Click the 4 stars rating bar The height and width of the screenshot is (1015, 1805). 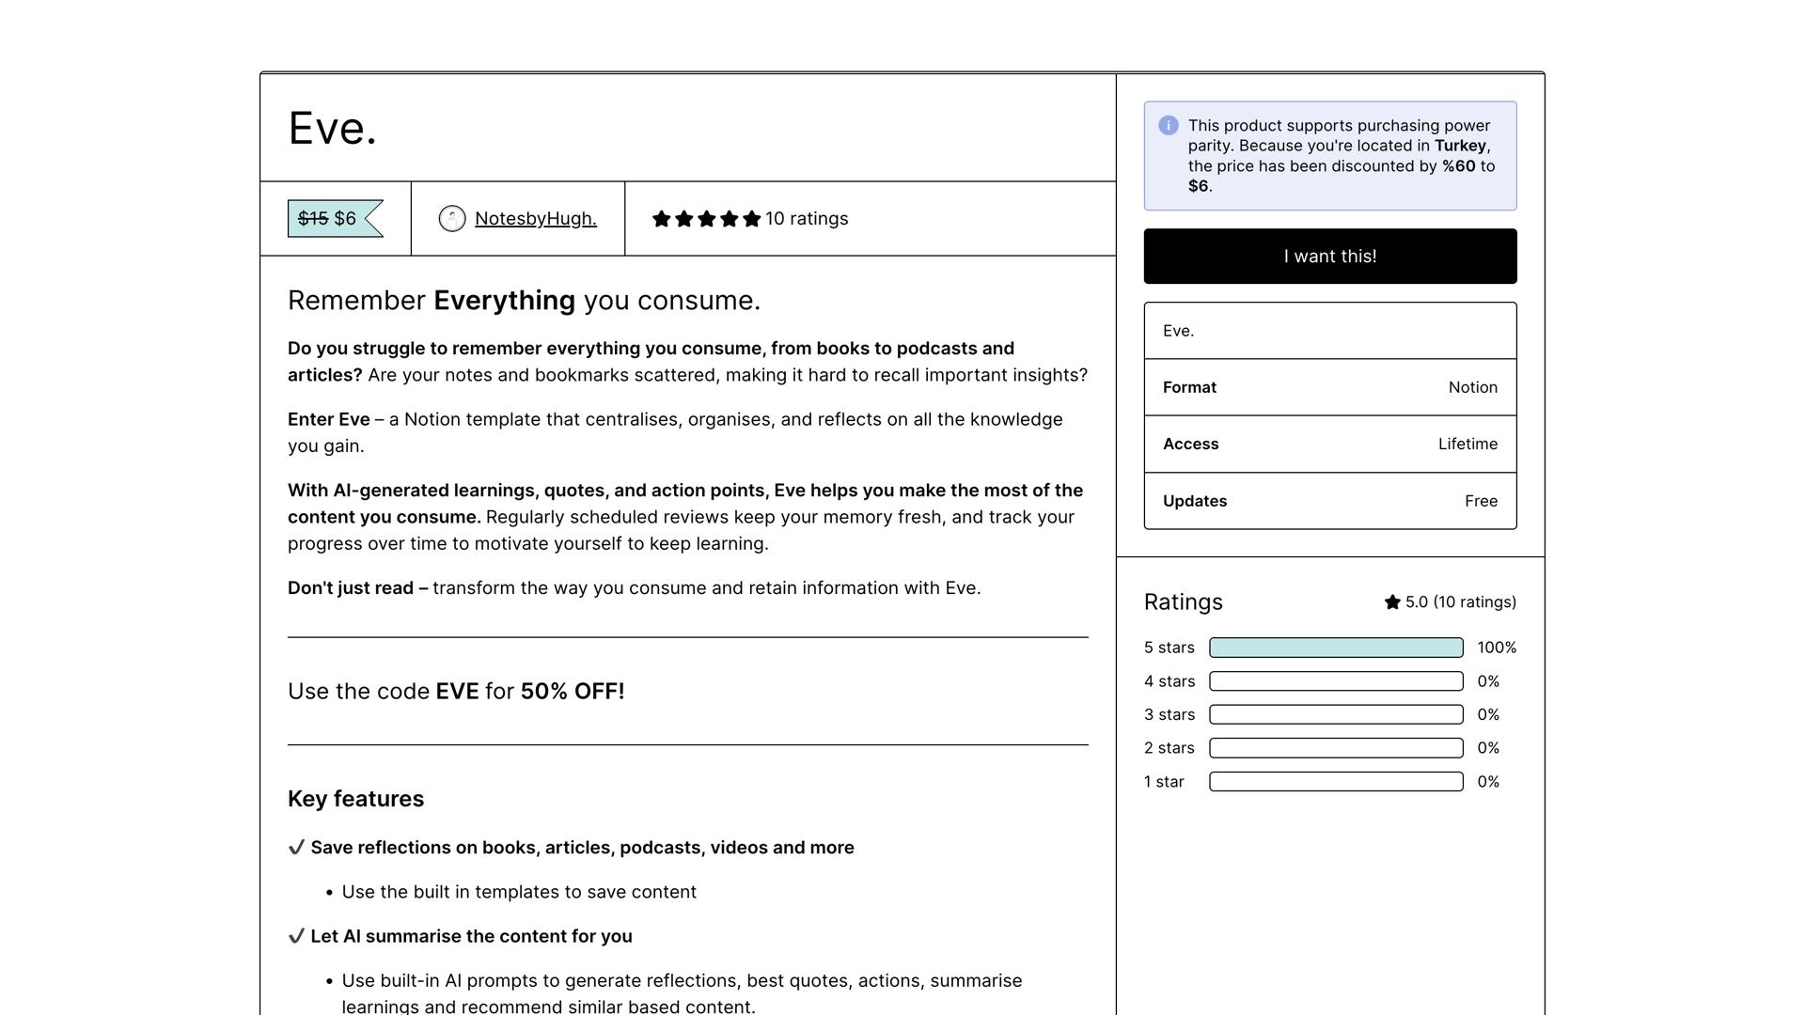coord(1335,681)
